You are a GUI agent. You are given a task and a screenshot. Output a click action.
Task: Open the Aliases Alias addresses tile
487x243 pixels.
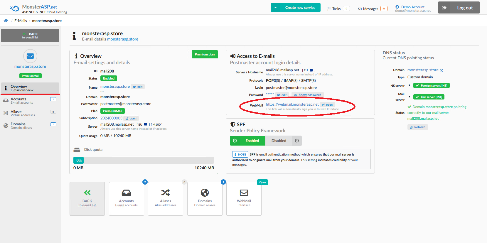click(166, 199)
